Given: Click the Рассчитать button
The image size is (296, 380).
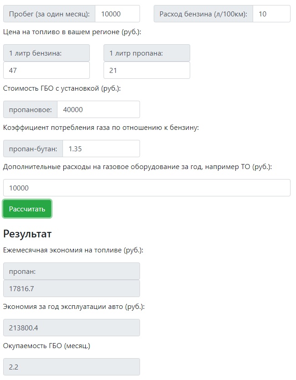Looking at the screenshot, I should pos(27,209).
